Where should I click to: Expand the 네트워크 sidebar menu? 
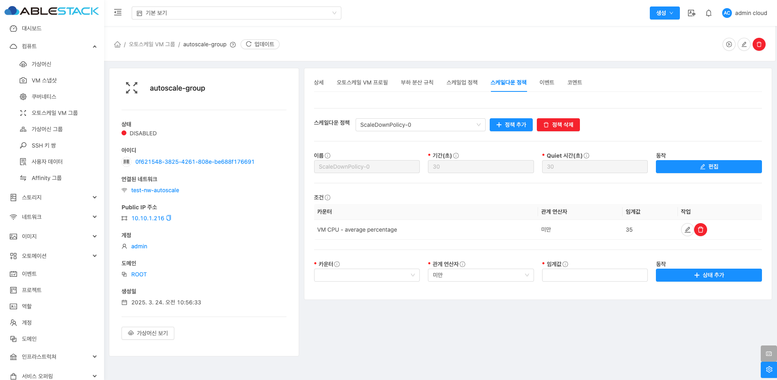point(53,217)
